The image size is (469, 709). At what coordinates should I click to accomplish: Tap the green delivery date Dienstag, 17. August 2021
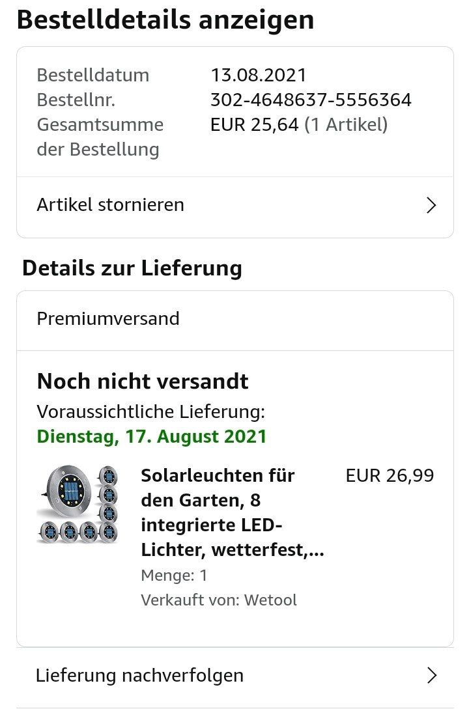(x=152, y=436)
